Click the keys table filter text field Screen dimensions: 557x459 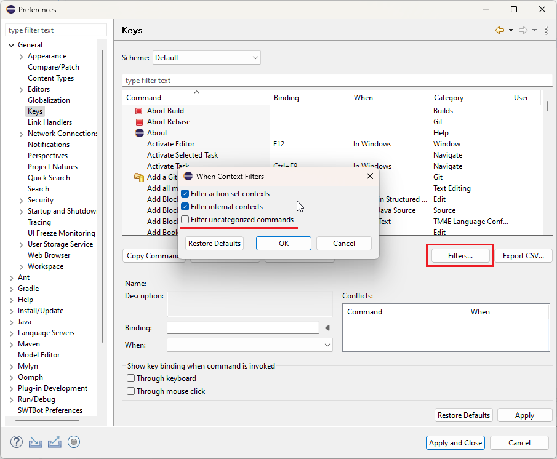337,81
